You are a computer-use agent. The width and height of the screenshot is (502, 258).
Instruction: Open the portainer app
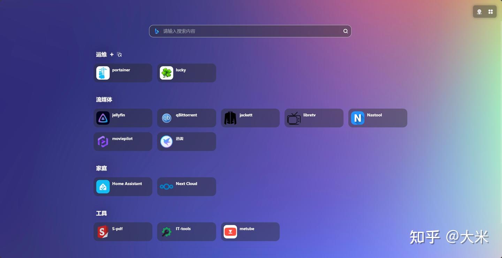[x=123, y=73]
